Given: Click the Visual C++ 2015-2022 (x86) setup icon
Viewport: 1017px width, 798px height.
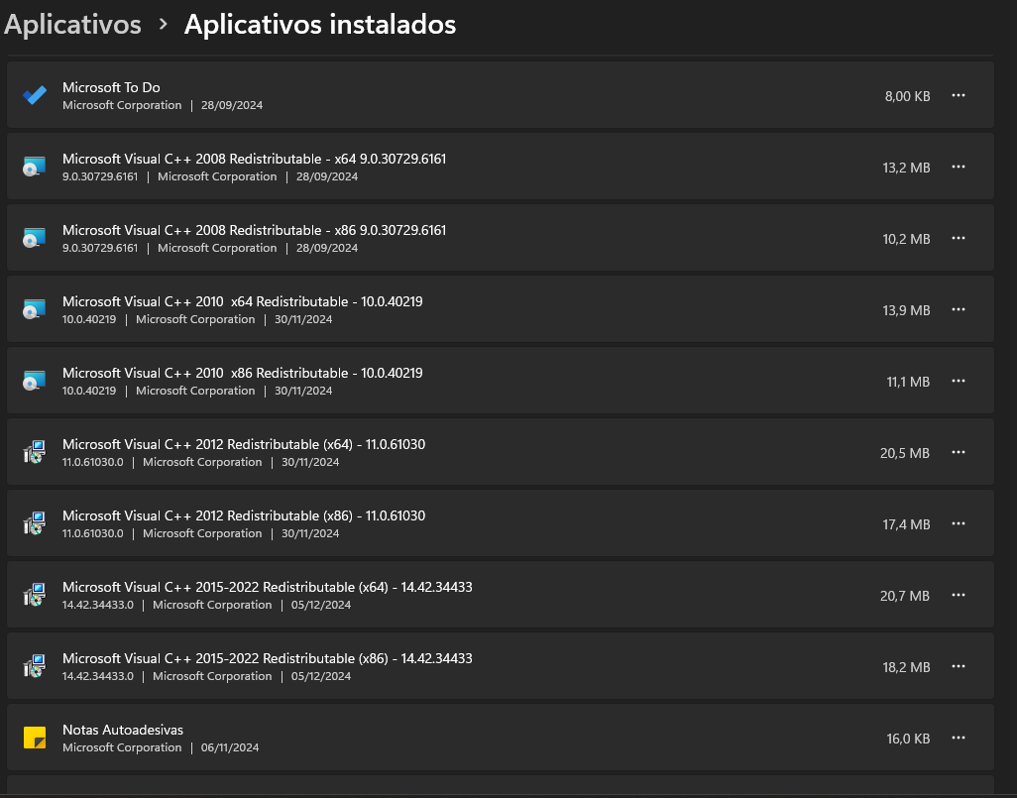Looking at the screenshot, I should click(35, 666).
